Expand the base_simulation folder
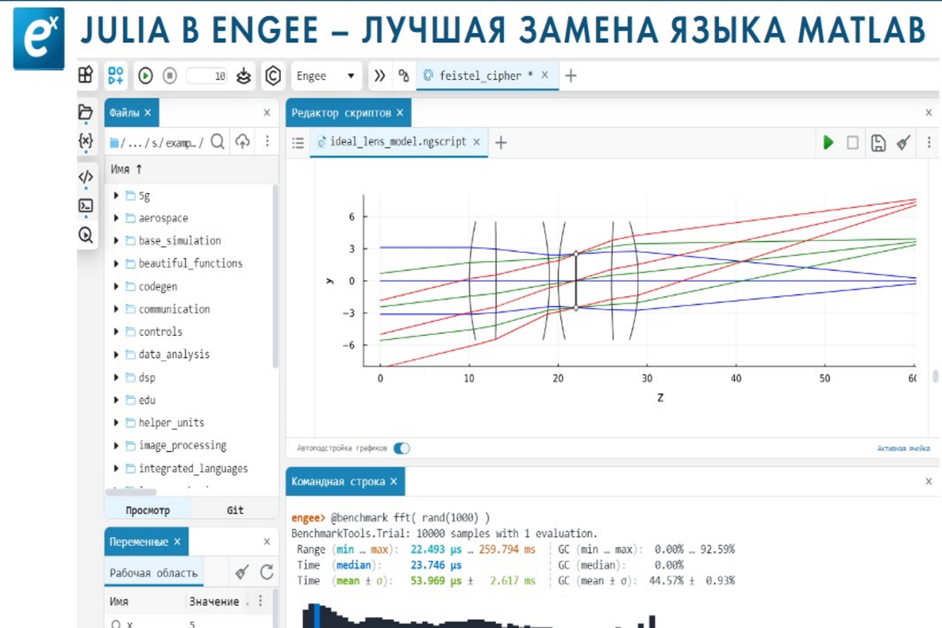 click(x=116, y=241)
